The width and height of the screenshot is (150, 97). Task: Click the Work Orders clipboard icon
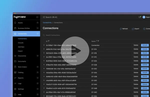[x=15, y=67]
